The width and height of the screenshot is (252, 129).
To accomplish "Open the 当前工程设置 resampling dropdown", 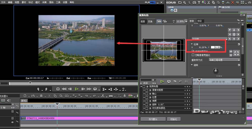I will [224, 60].
